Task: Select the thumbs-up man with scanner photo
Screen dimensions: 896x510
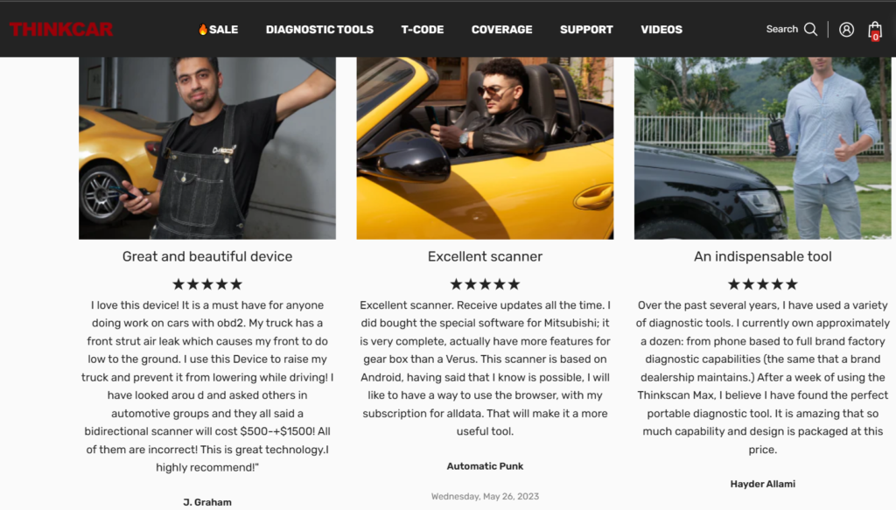Action: [763, 147]
